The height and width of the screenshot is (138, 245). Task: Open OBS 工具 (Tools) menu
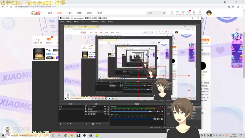tap(103, 21)
